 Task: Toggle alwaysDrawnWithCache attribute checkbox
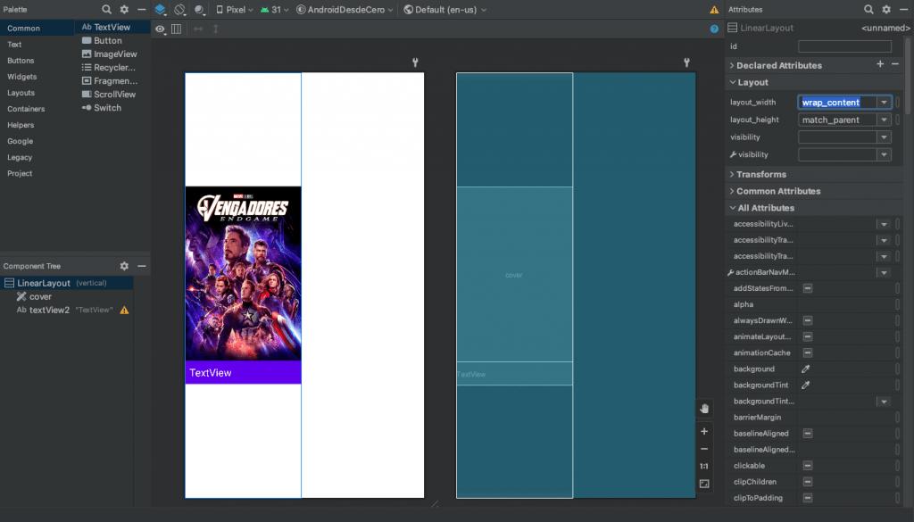808,320
